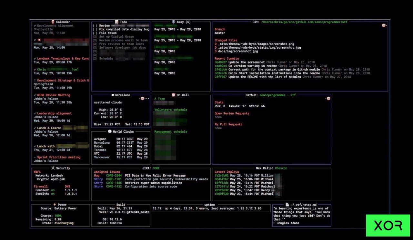Click the globe icon beside World Clocks
Image resolution: width=413 pixels, height=240 pixels.
[x=110, y=131]
